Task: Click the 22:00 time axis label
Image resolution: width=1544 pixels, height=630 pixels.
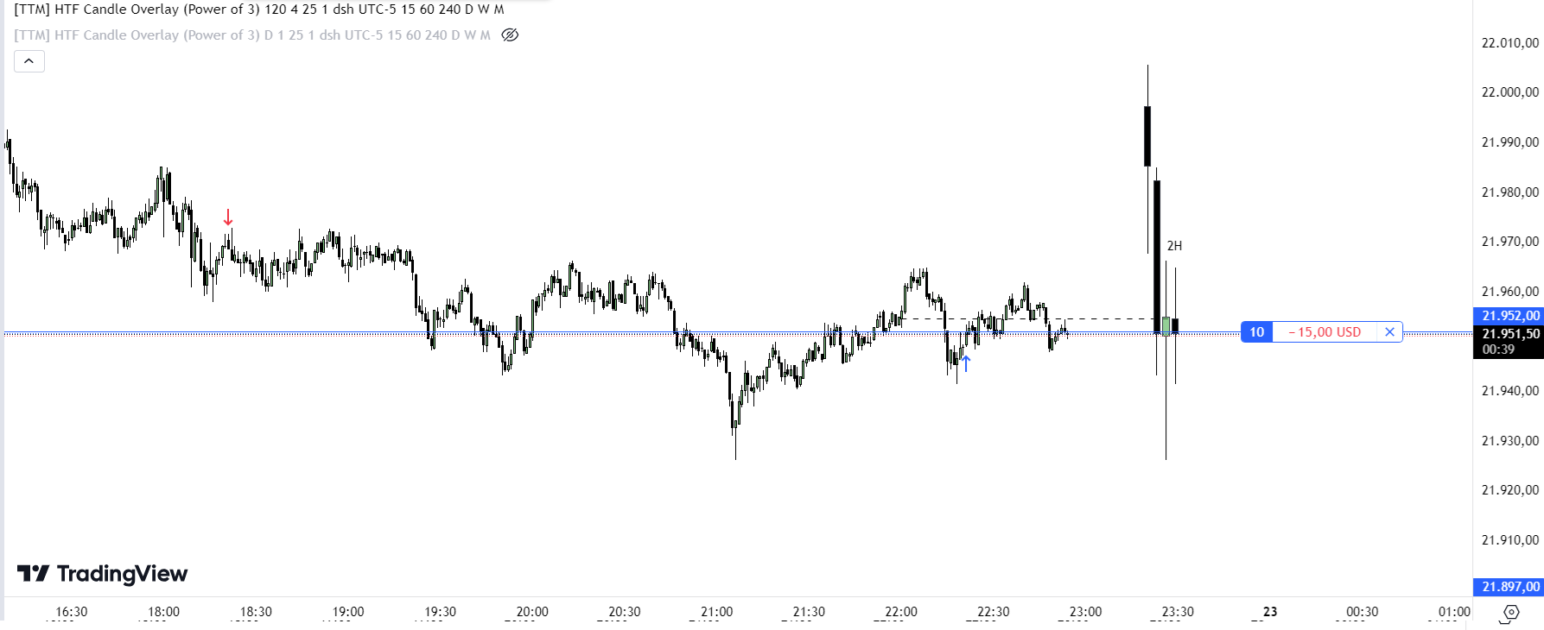Action: click(x=901, y=612)
